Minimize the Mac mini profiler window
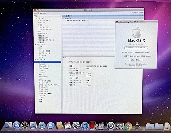 pyautogui.click(x=38, y=10)
